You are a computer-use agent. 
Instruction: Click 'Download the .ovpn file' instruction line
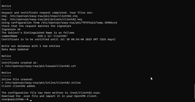[50, 96]
